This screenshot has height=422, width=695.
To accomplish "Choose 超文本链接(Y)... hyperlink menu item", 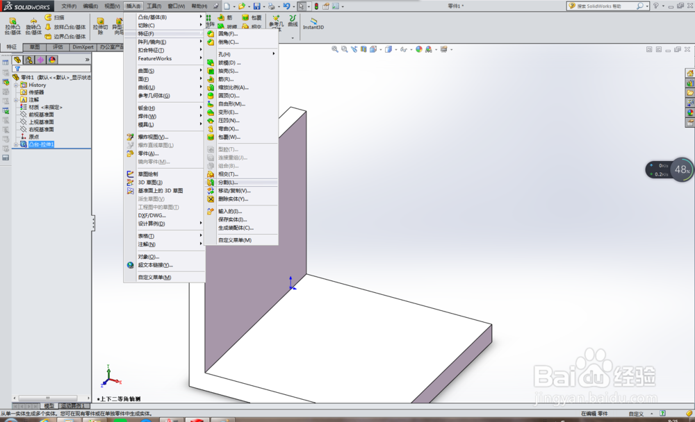I will click(164, 265).
